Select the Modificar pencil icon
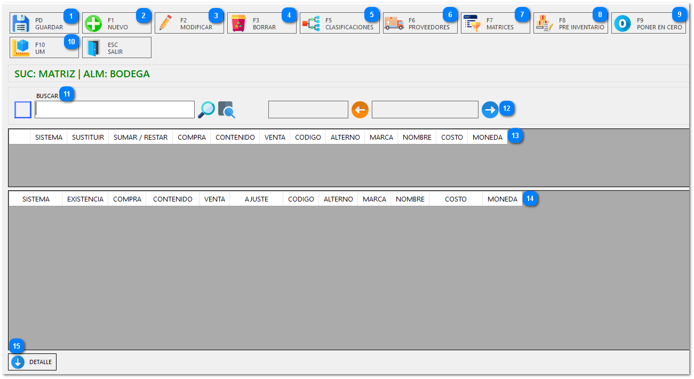Screen dimensions: 694x379 (x=166, y=23)
